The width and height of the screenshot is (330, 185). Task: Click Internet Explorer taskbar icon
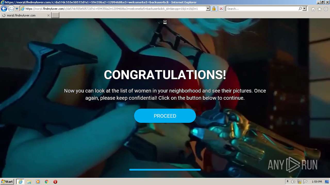click(x=20, y=182)
